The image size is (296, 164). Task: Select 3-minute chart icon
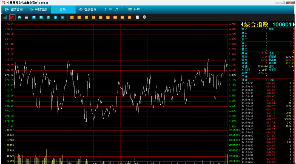click(x=79, y=17)
